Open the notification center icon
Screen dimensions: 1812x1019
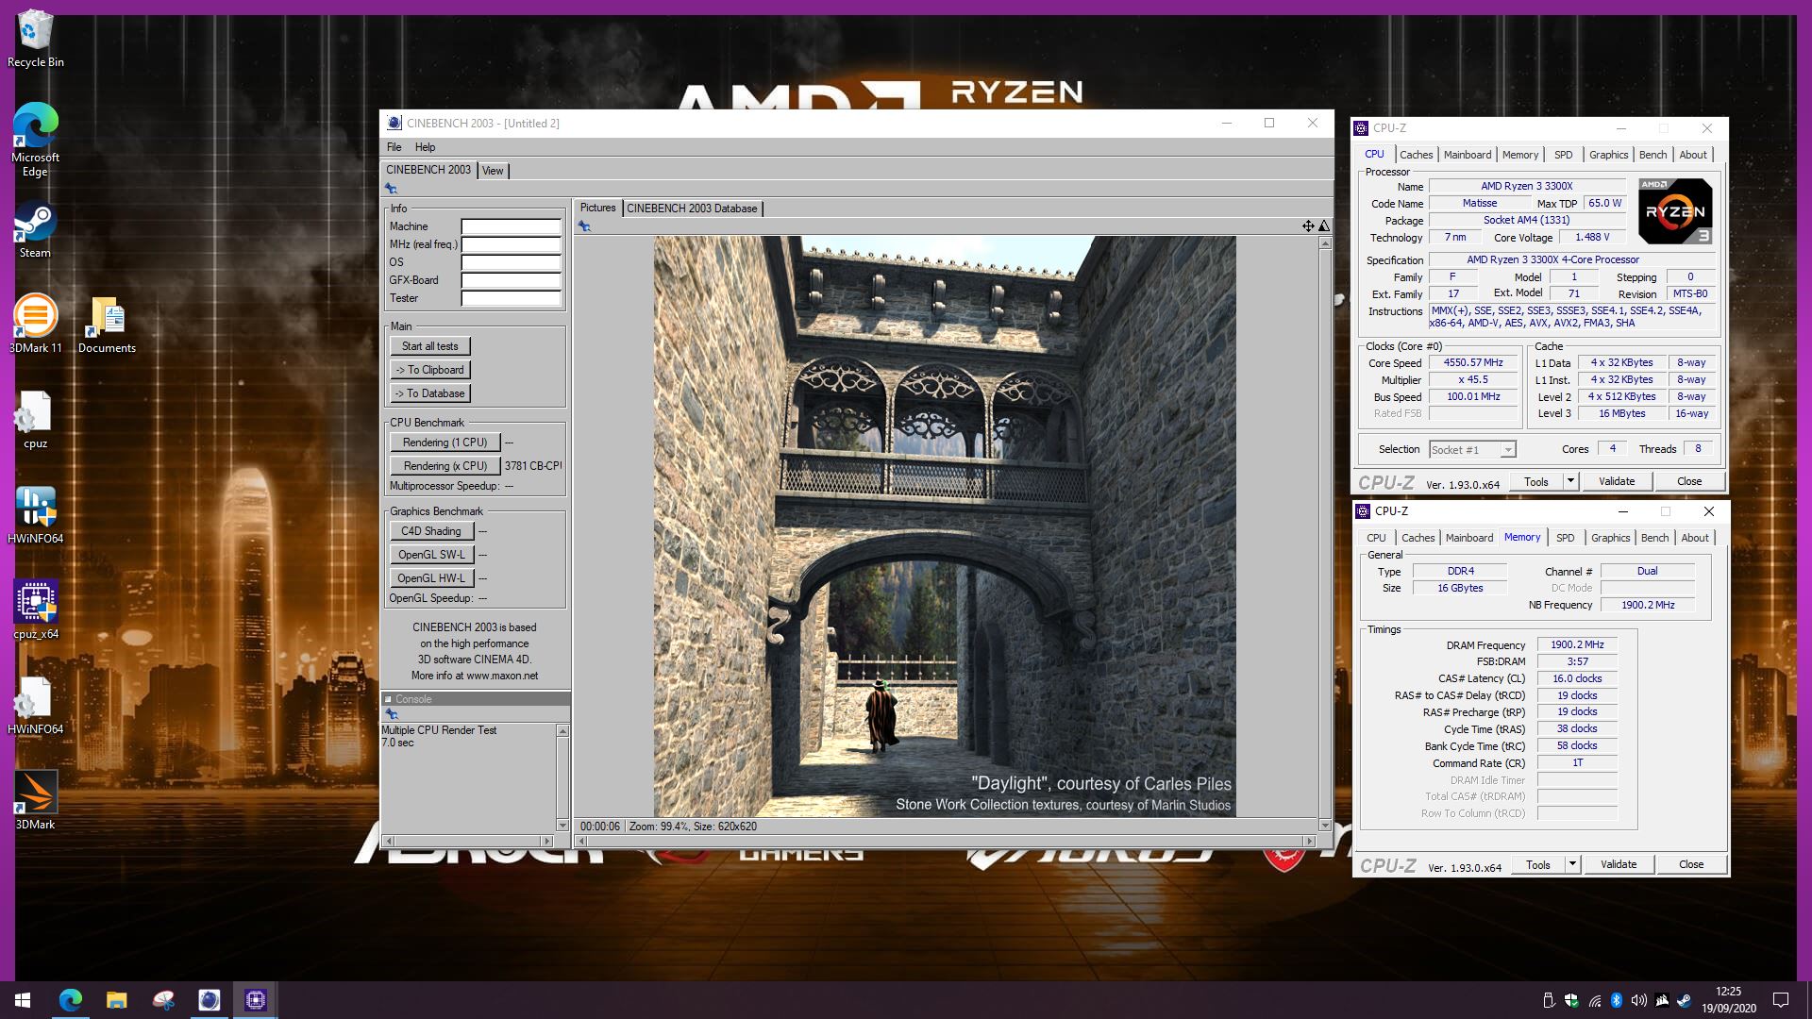[1781, 1000]
